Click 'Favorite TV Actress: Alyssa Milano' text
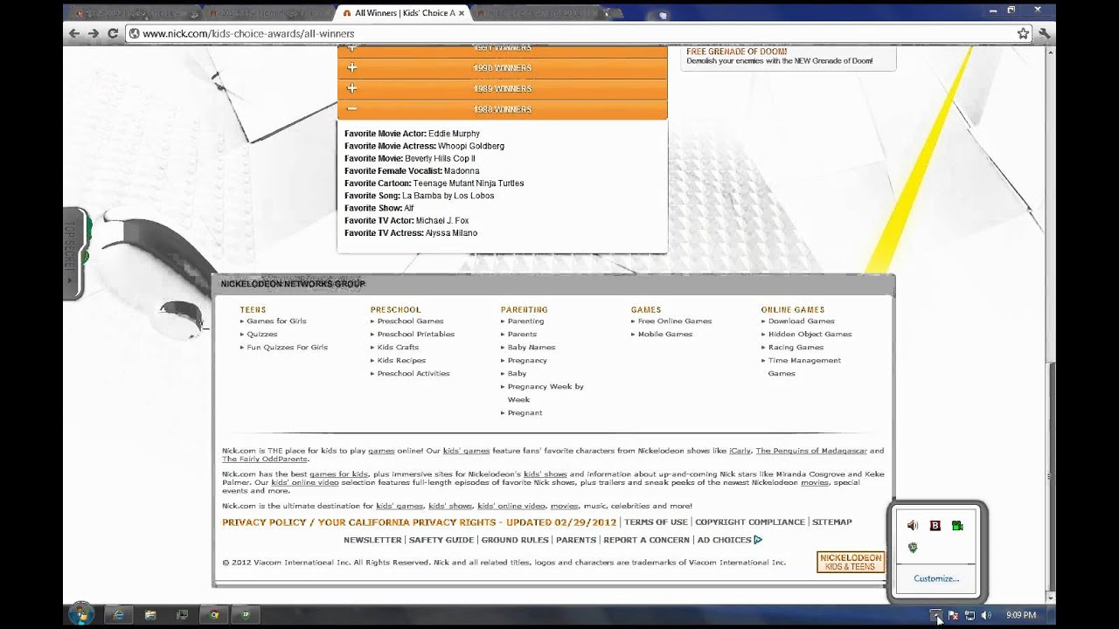Screen dimensions: 1119x629 [411, 233]
